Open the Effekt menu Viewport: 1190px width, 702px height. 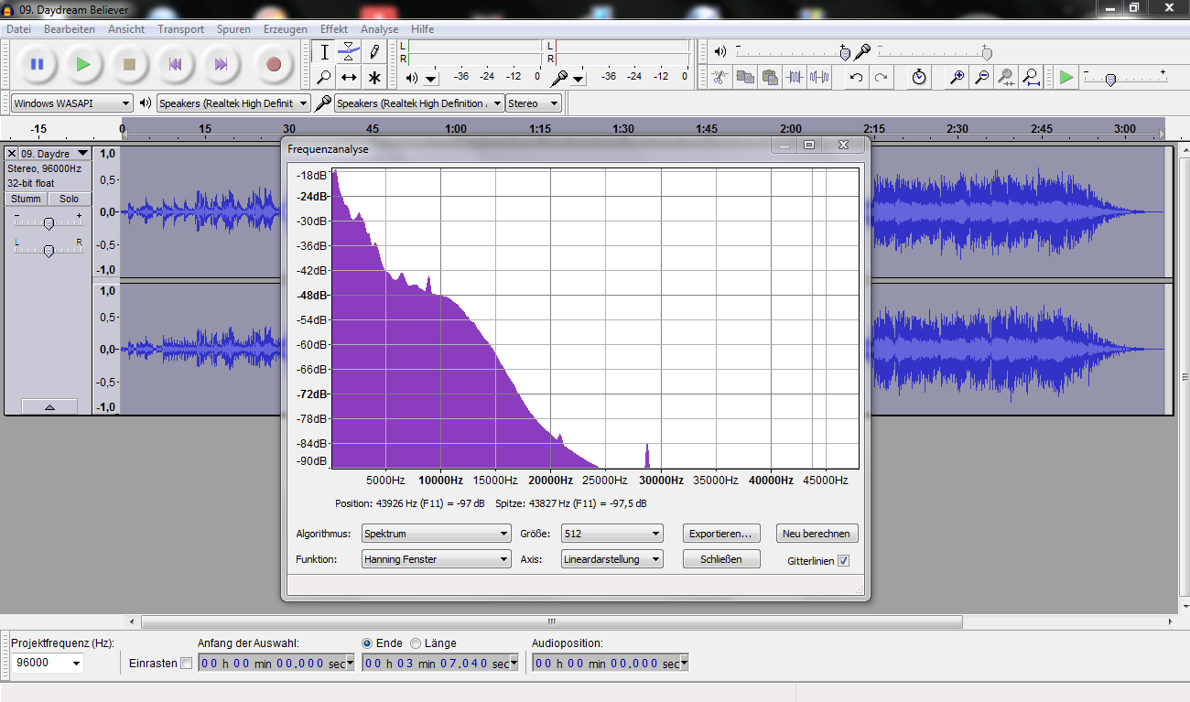coord(333,29)
